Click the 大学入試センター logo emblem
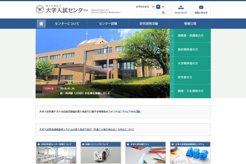The height and width of the screenshot is (164, 246). click(x=40, y=9)
